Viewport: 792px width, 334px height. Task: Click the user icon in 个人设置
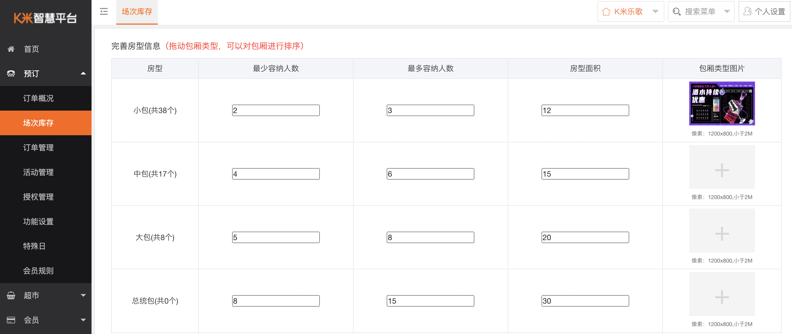[x=747, y=11]
